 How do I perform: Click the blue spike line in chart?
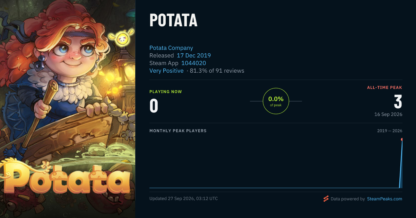click(x=401, y=164)
